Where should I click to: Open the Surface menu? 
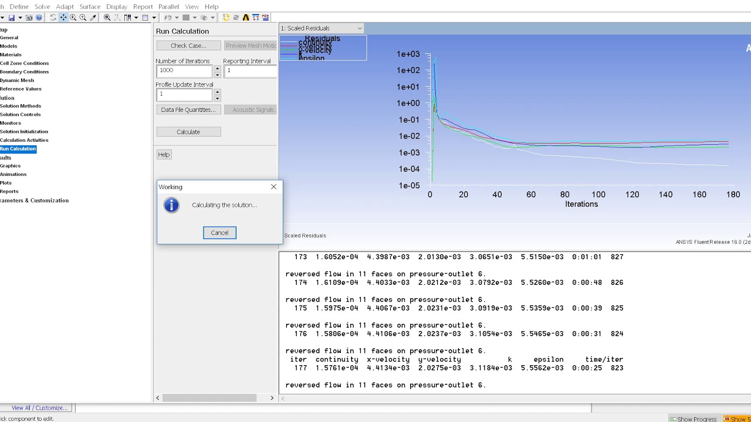[90, 6]
